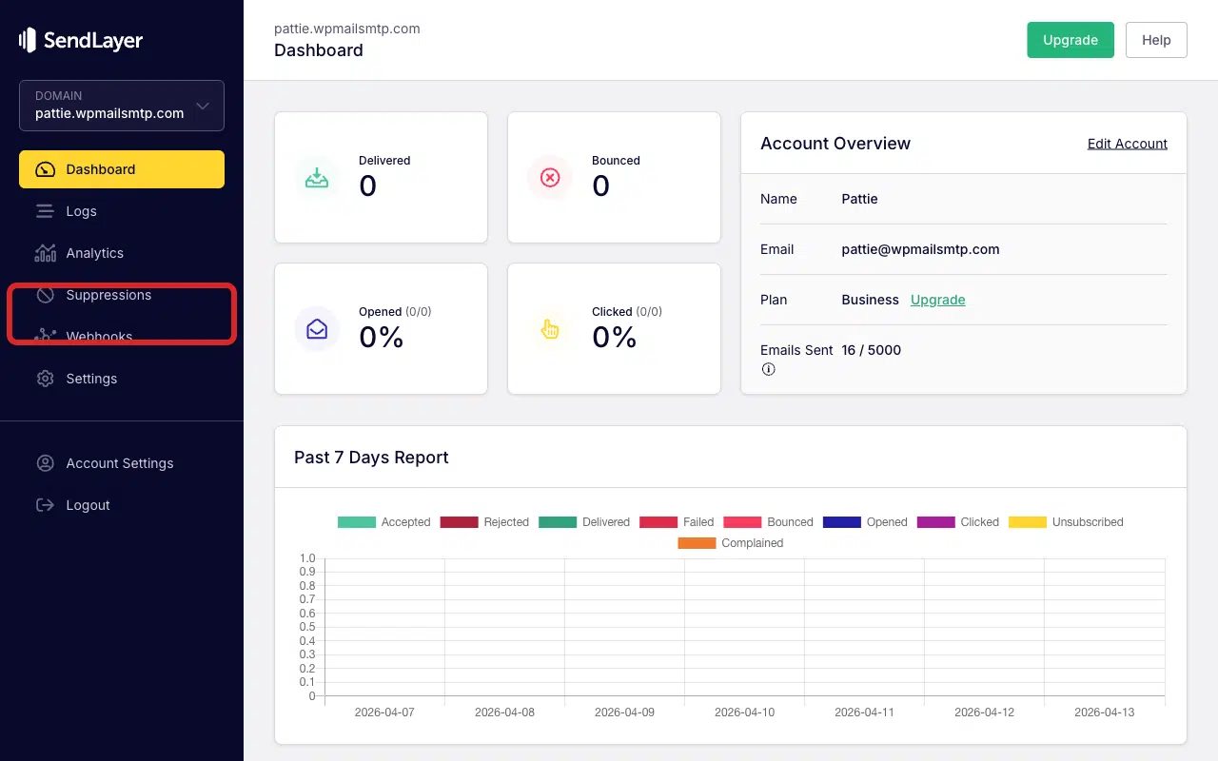Open the Logs icon in sidebar
This screenshot has height=761, width=1218.
[45, 211]
